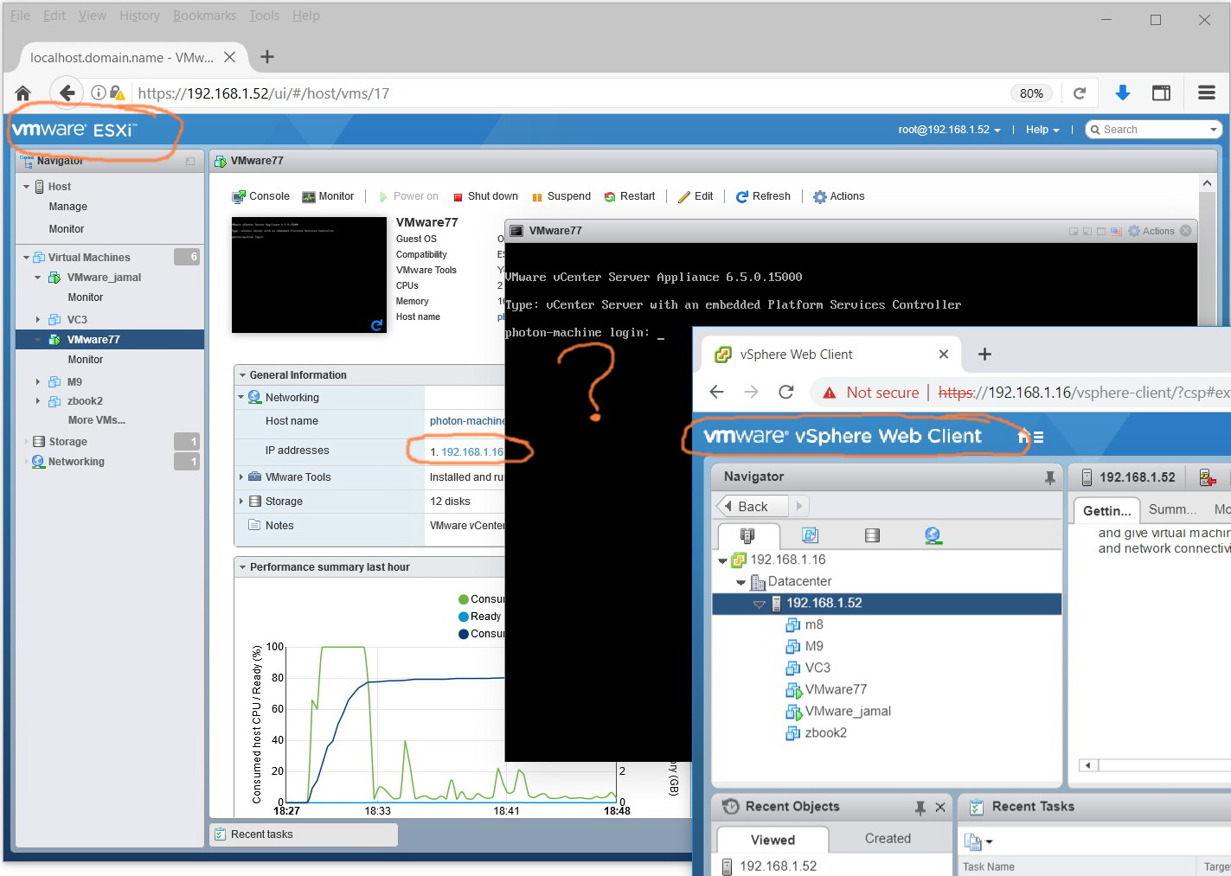Viewport: 1231px width, 876px height.
Task: Pin the vSphere Navigator panel
Action: point(1050,477)
